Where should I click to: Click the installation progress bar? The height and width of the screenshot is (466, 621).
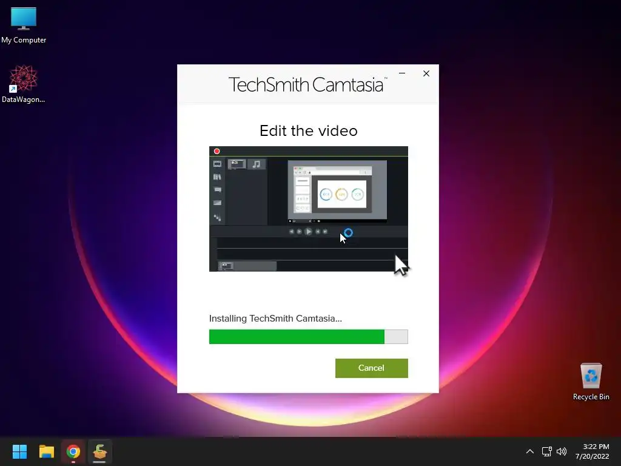(x=309, y=336)
